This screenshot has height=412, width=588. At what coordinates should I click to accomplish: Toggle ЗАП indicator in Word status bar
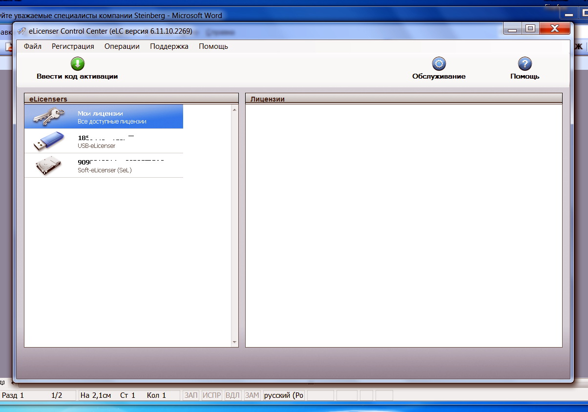(x=190, y=395)
